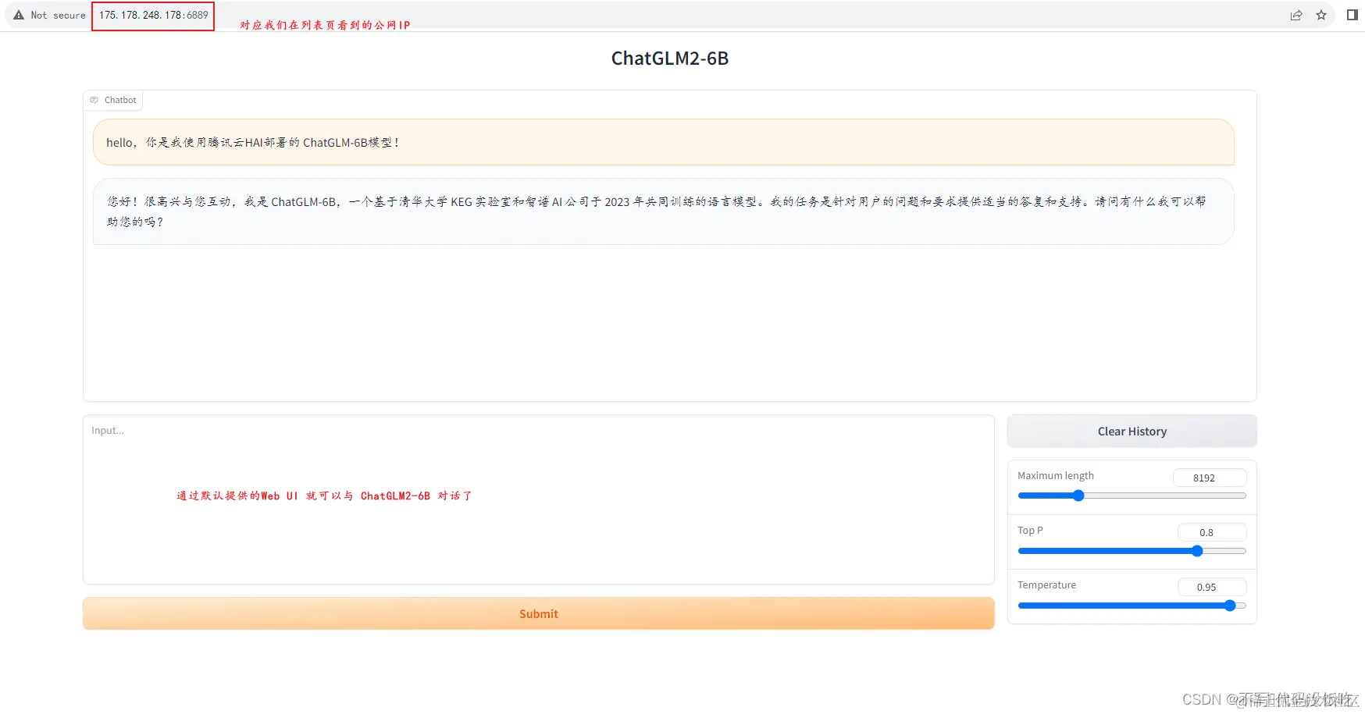Click the Top P label
Screen dimensions: 1365x714
[x=1030, y=531]
